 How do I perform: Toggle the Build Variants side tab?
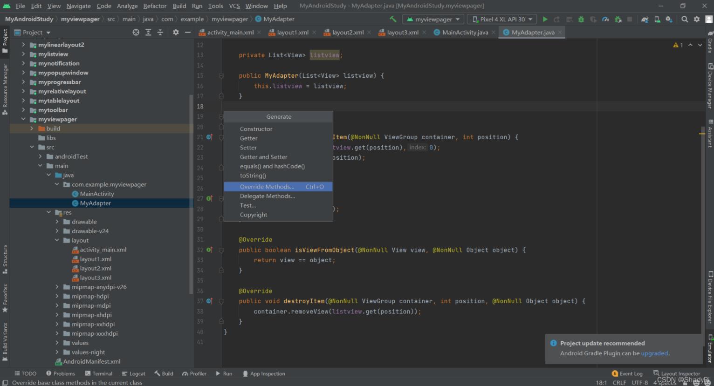5,342
